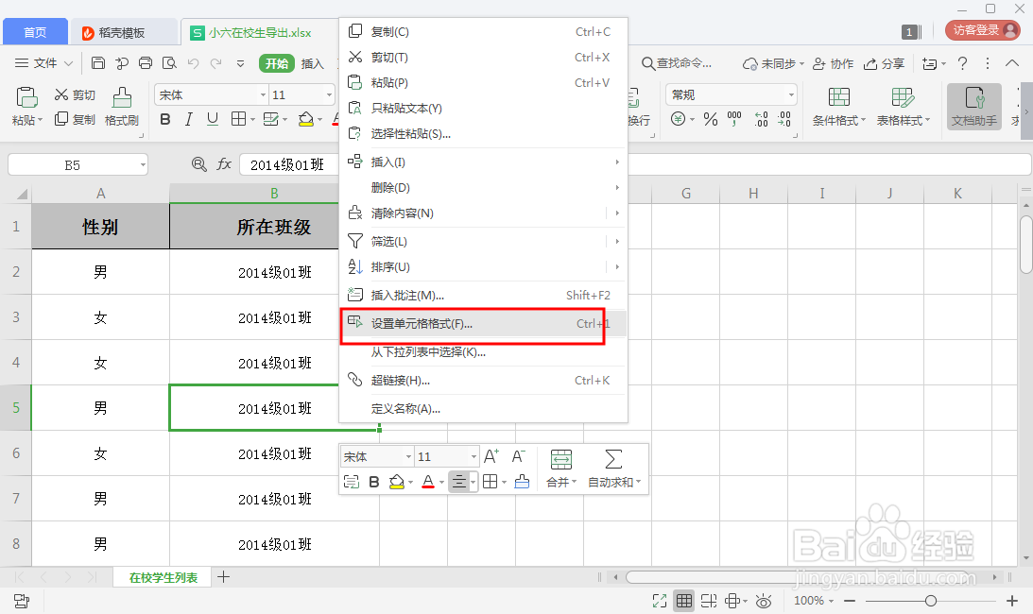The image size is (1033, 614).
Task: Click the fx insert function icon
Action: coord(223,163)
